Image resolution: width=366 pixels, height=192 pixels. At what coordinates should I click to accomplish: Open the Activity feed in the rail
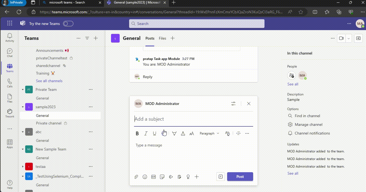coord(10,37)
